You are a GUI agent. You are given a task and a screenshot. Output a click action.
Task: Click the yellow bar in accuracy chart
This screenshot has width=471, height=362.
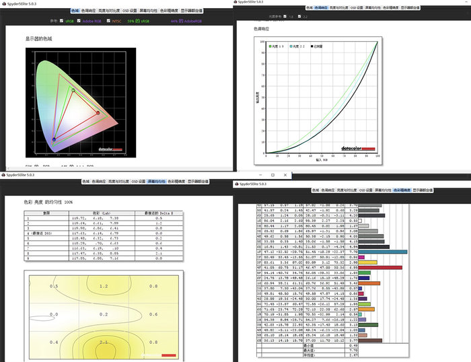click(367, 262)
